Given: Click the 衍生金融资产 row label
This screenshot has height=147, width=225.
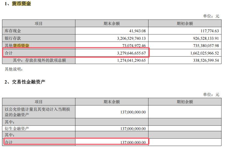Looking at the screenshot, I should tap(17, 128).
